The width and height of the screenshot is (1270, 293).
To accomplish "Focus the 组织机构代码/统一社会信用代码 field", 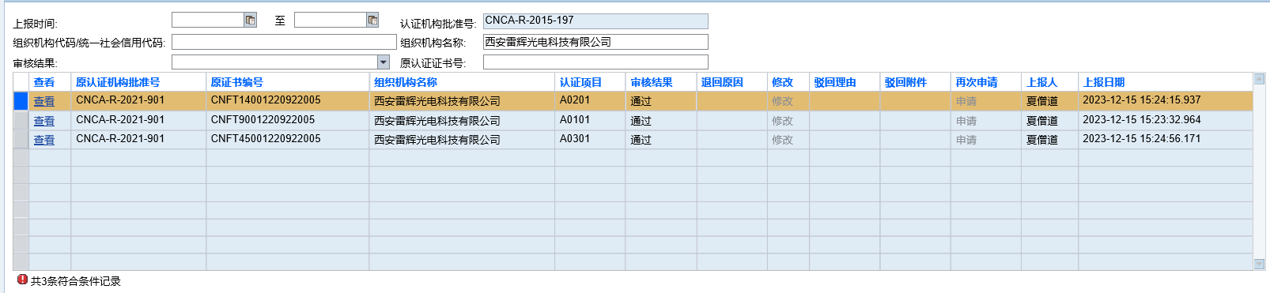I will click(x=284, y=42).
